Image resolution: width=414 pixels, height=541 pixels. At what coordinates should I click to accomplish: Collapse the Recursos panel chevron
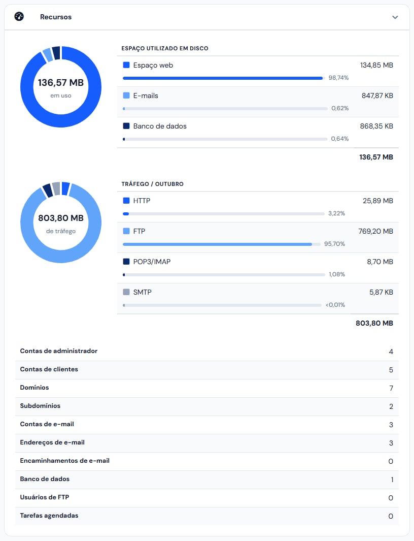point(395,17)
